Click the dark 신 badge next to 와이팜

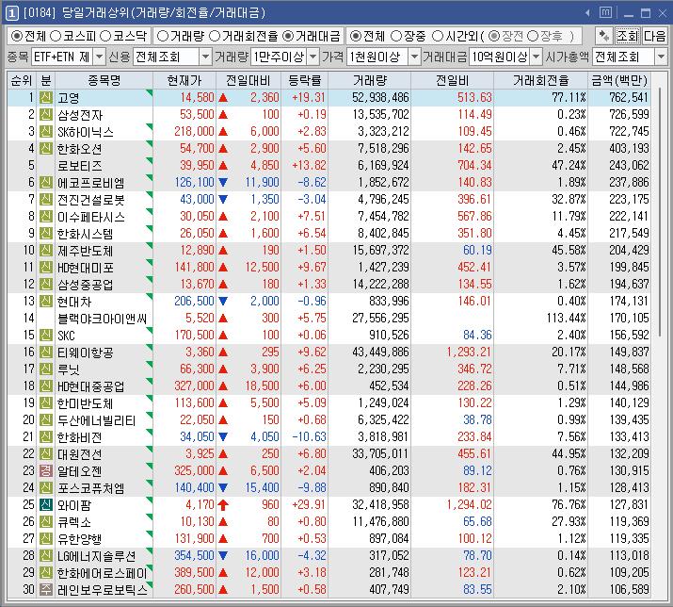click(45, 504)
